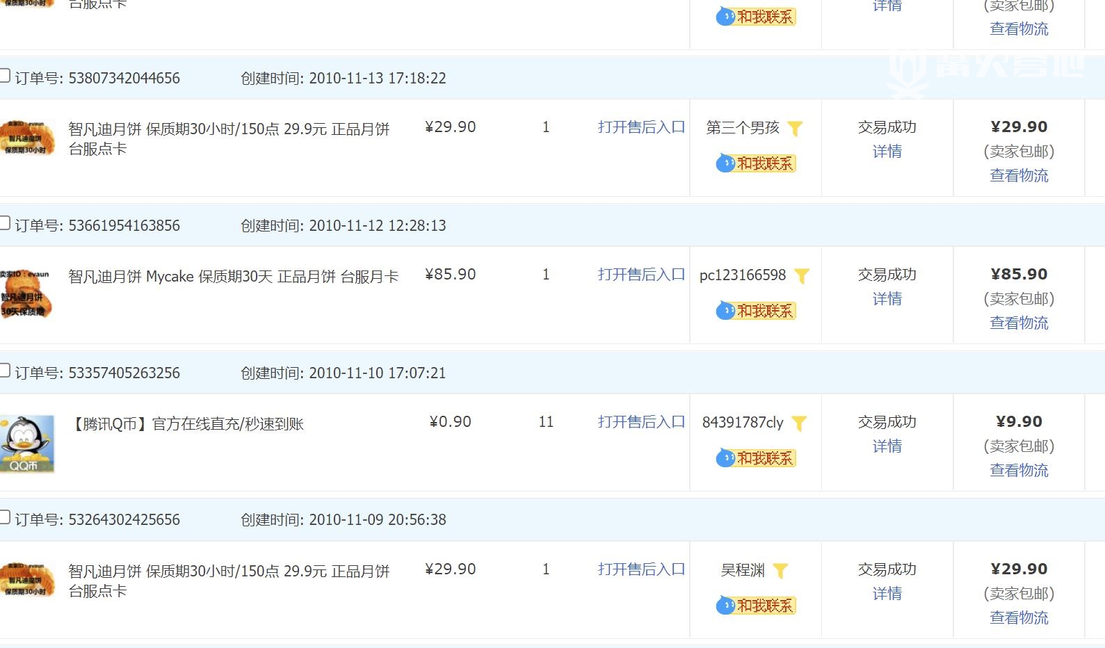Open 智凡迪月饼 product title in order 53264302425656
The image size is (1105, 648).
[x=229, y=581]
